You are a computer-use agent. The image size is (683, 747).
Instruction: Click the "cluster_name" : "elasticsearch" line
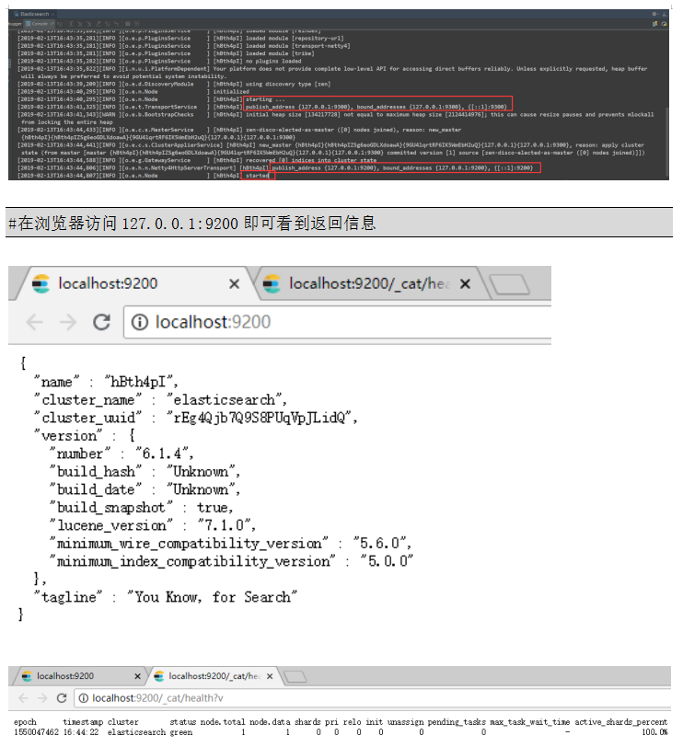click(160, 400)
